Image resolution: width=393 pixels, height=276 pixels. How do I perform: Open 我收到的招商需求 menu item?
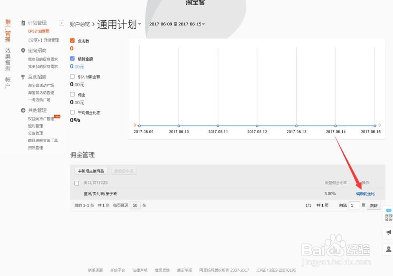43,59
